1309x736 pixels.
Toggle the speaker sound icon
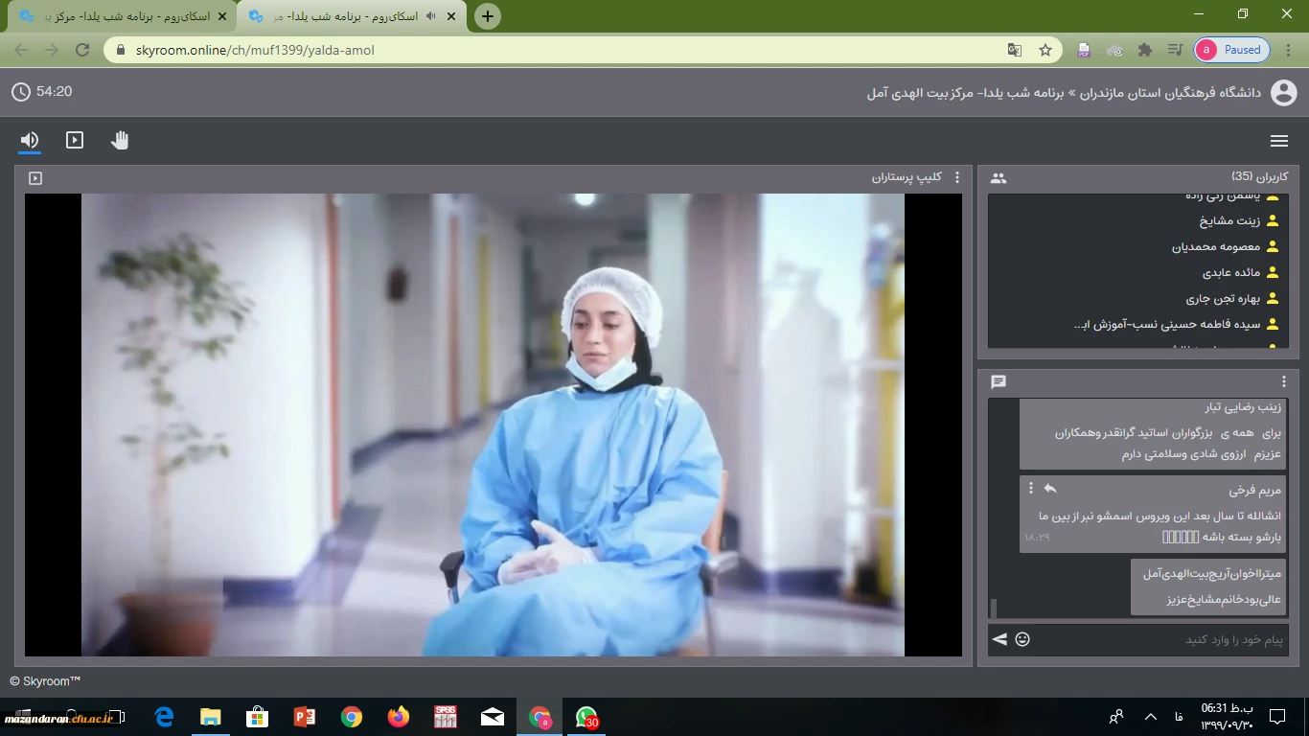pyautogui.click(x=30, y=141)
